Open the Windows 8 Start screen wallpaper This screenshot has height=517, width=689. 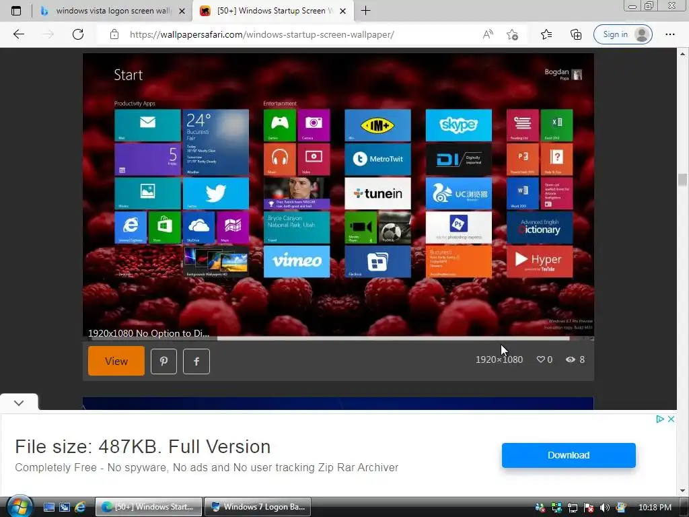338,197
